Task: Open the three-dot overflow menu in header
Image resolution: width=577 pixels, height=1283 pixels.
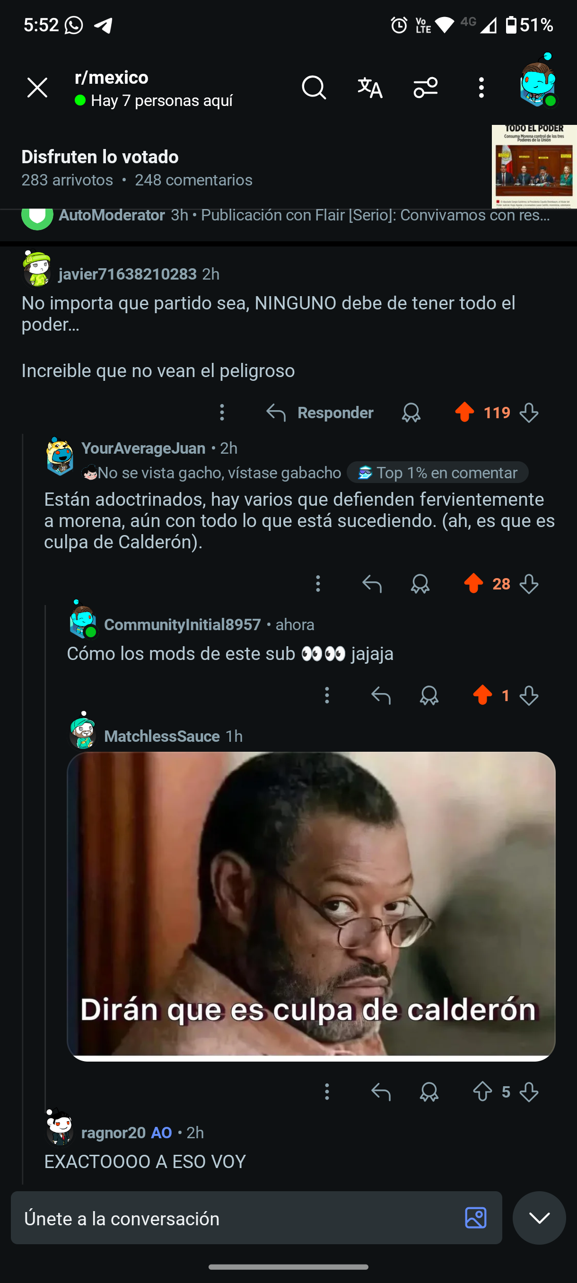Action: click(481, 88)
